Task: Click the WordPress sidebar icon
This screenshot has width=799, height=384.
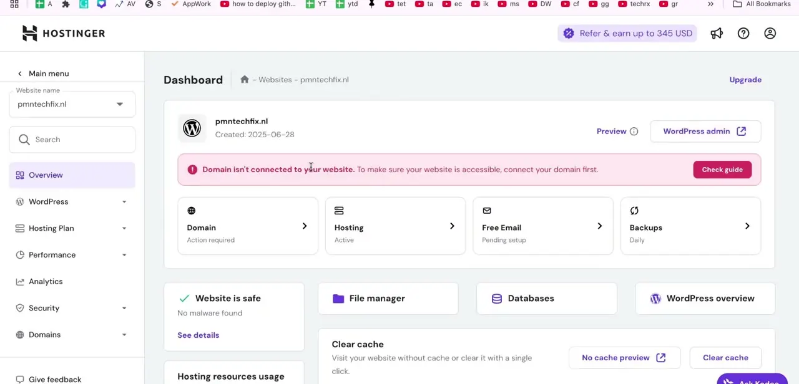Action: point(20,202)
